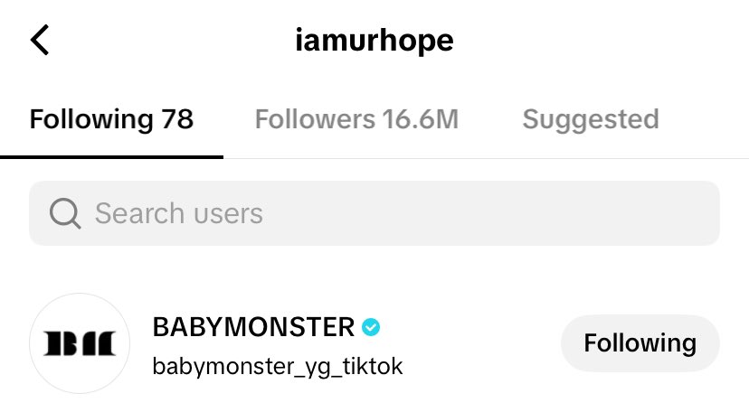Click the blue verified badge beside BABYMONSTER
The image size is (749, 403).
pyautogui.click(x=371, y=327)
